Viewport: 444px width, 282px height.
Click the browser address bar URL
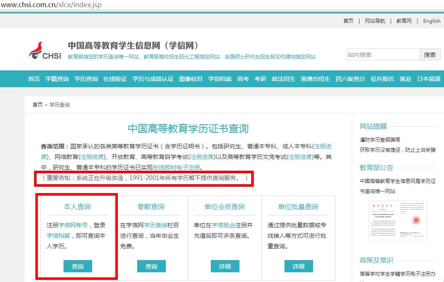click(51, 5)
